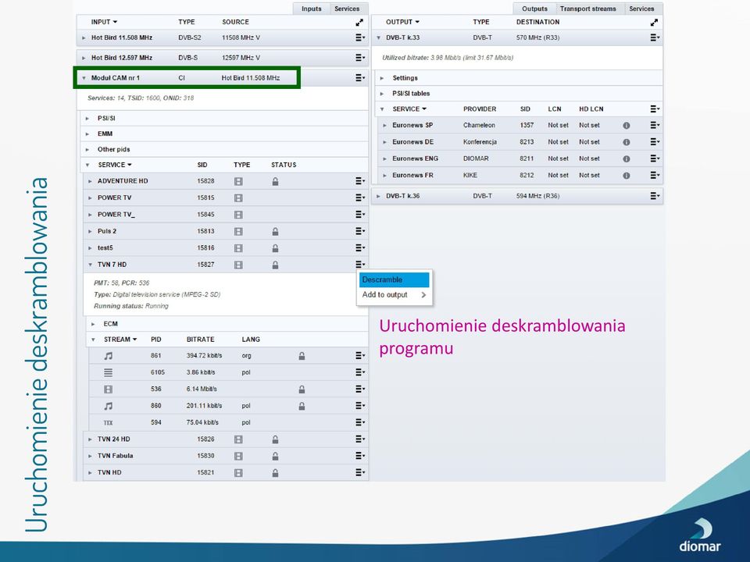Click provider name Chameleon
Screen dimensions: 750x562
click(x=479, y=125)
